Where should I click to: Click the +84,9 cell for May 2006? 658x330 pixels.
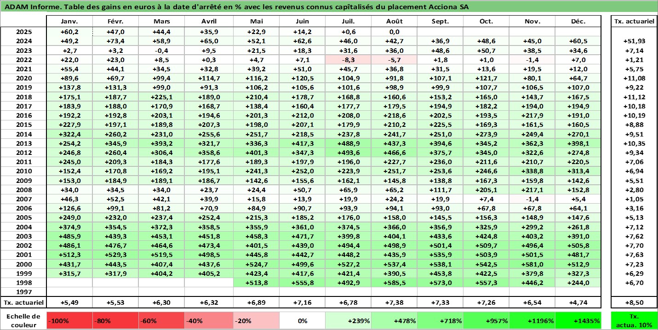click(x=256, y=208)
